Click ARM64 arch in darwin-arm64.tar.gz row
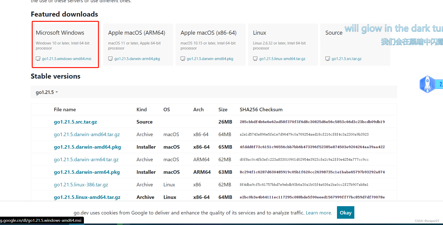The image size is (443, 225). click(x=201, y=159)
